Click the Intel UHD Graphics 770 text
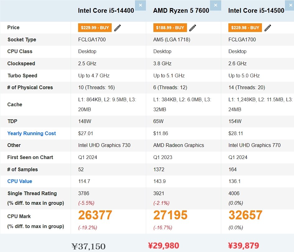This screenshot has width=294, height=252. tap(254, 145)
